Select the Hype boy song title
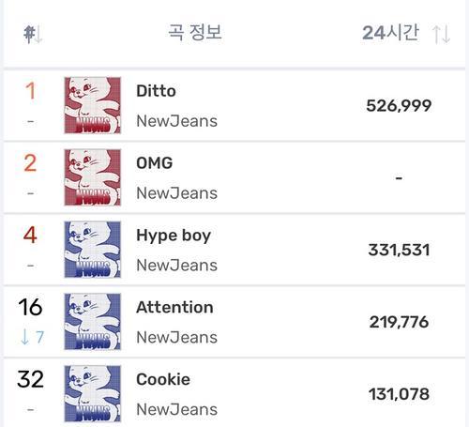Image resolution: width=469 pixels, height=427 pixels. (x=174, y=236)
